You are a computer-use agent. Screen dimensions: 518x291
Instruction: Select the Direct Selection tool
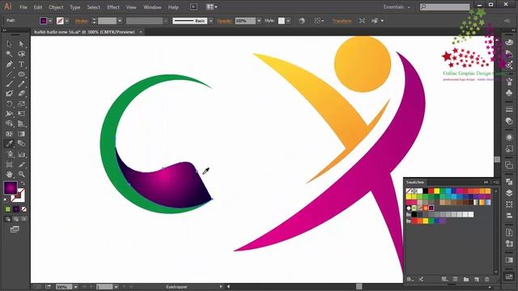(x=22, y=44)
